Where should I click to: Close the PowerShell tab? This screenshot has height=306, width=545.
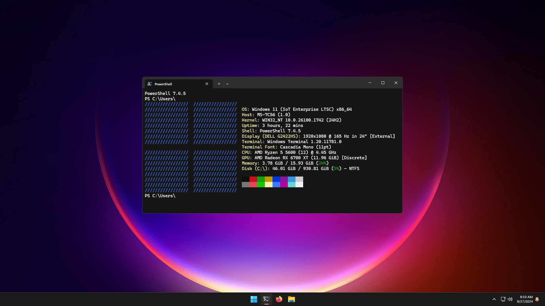click(207, 84)
